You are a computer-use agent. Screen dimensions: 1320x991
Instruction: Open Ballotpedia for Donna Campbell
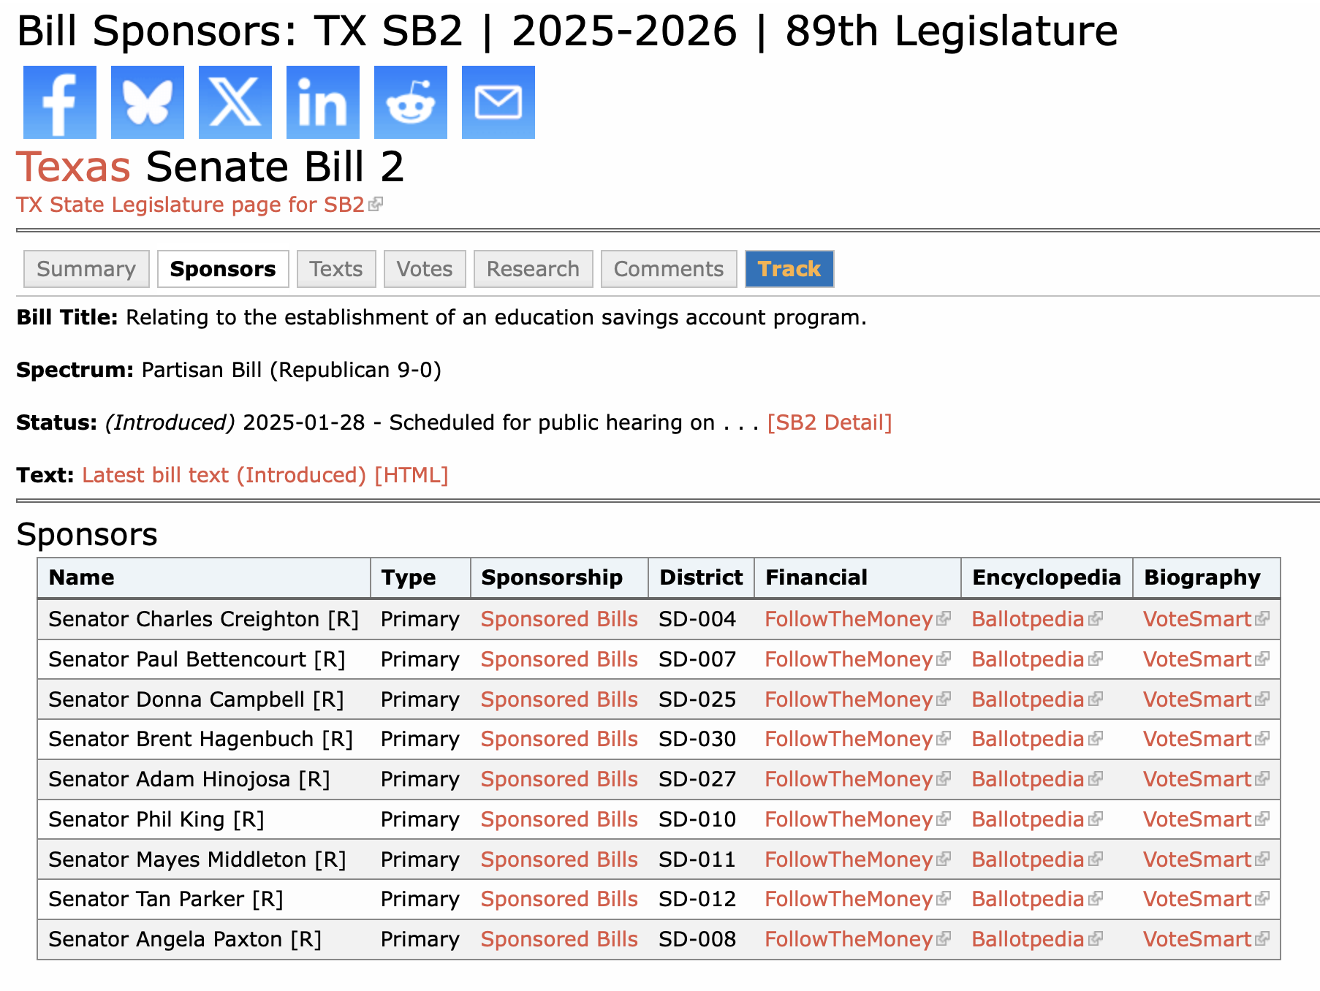tap(1028, 699)
